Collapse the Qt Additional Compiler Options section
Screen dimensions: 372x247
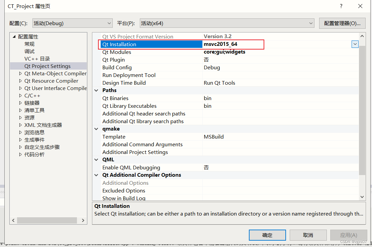(96, 175)
